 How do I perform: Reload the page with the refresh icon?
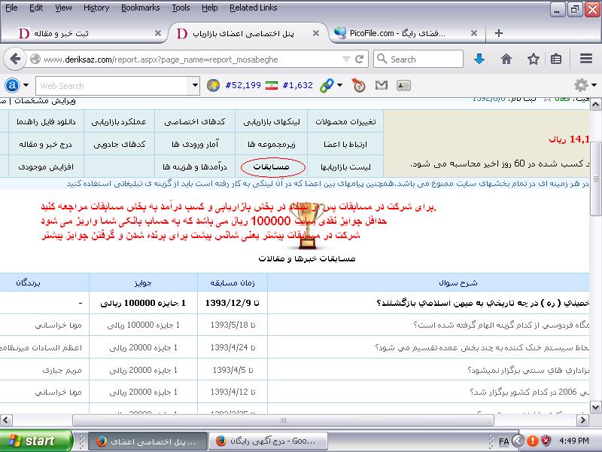[360, 60]
